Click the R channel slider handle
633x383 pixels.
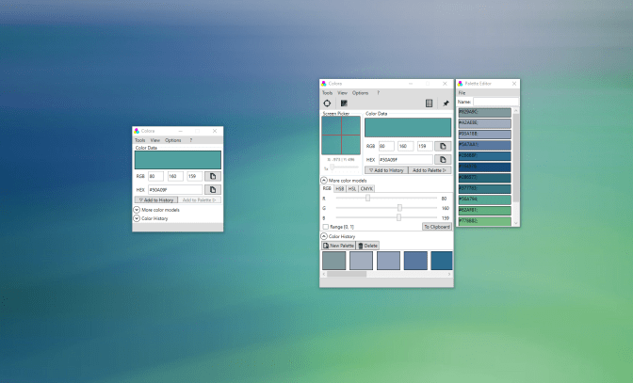coord(367,198)
